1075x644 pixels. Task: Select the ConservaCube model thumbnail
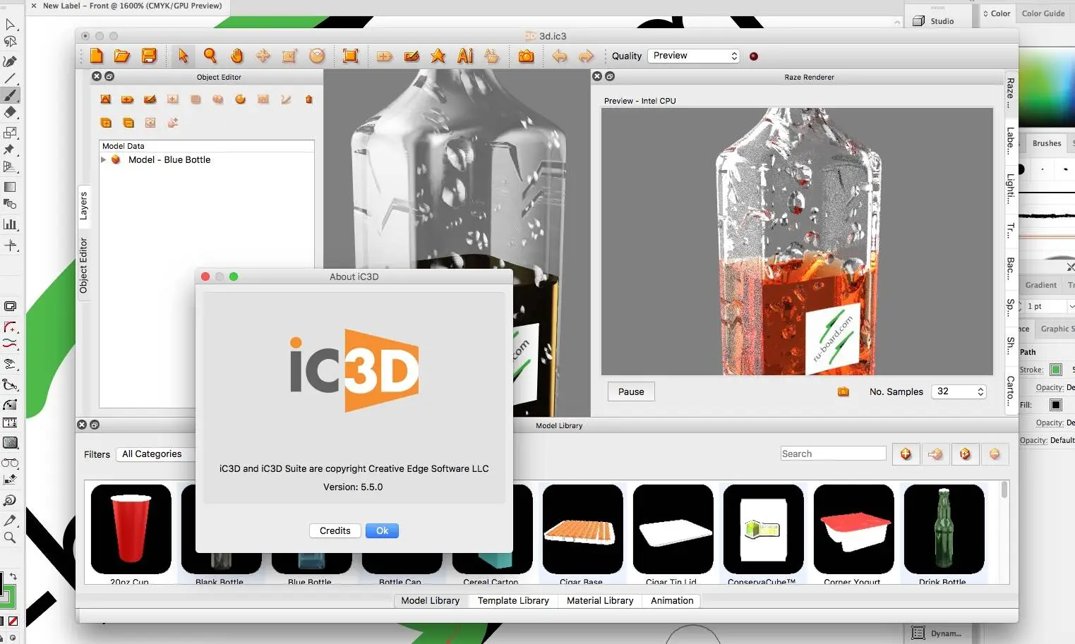click(763, 529)
